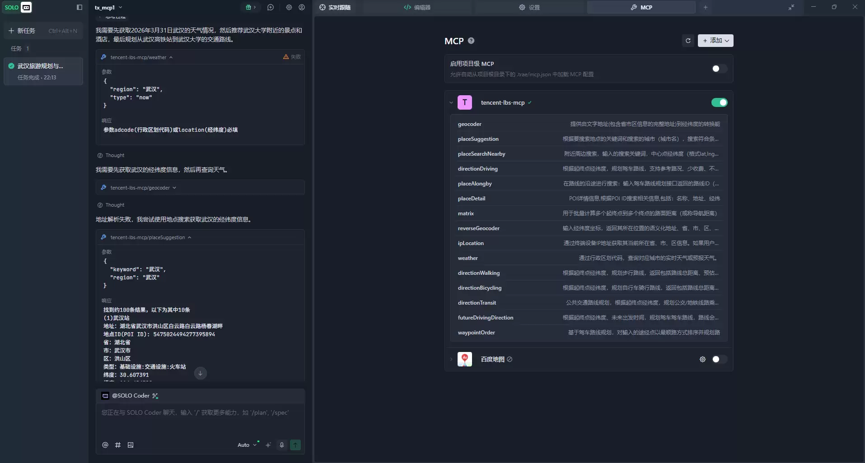This screenshot has height=463, width=865.
Task: Open the Auto model selector
Action: (247, 445)
